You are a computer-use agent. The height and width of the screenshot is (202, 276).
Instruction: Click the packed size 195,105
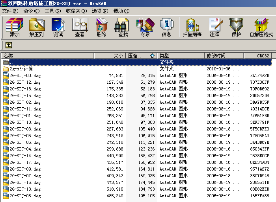[146, 196]
